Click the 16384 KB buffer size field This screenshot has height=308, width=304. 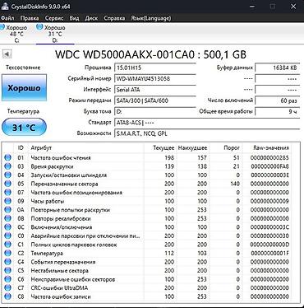(x=278, y=68)
